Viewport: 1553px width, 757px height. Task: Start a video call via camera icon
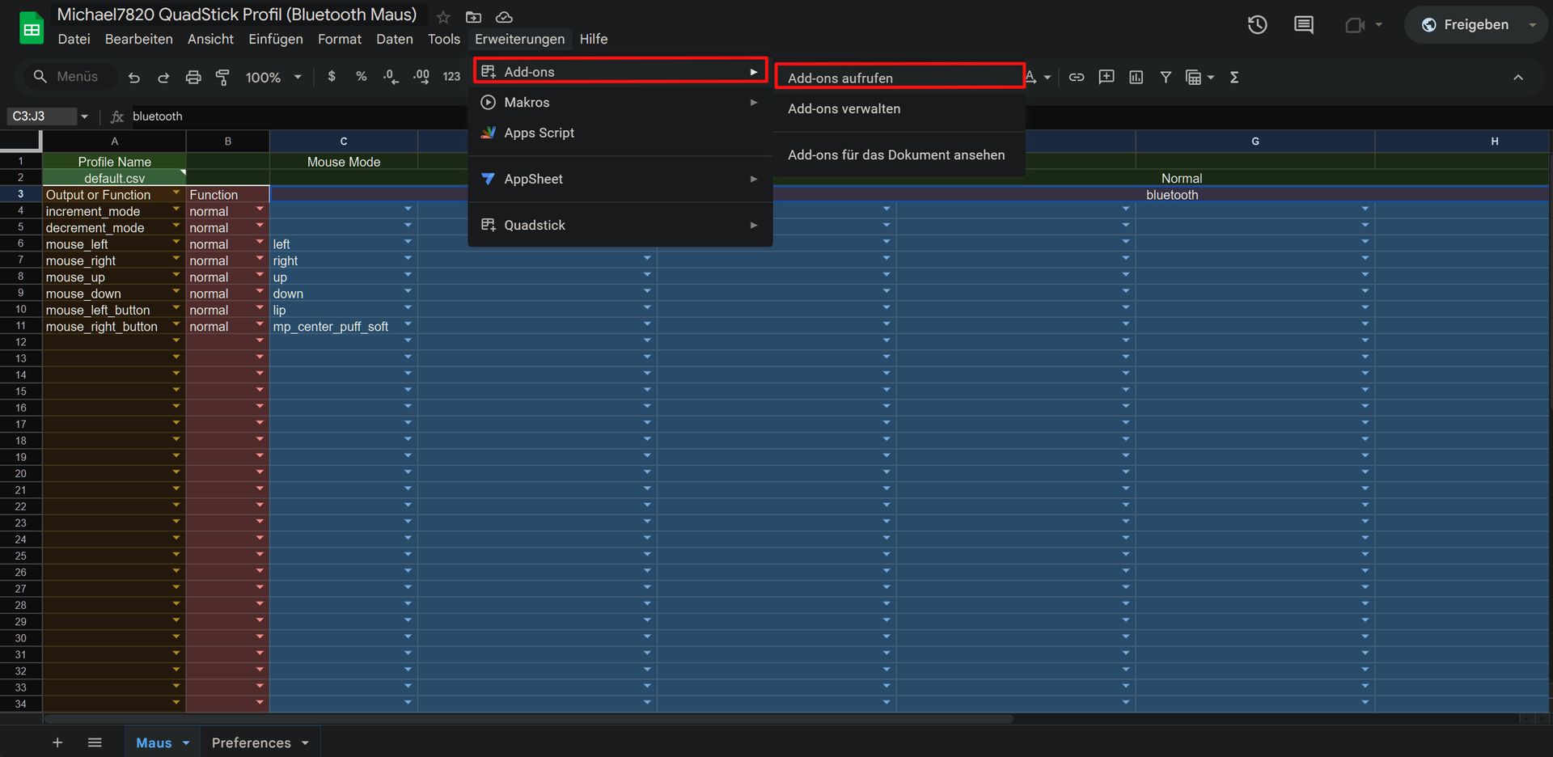point(1356,25)
